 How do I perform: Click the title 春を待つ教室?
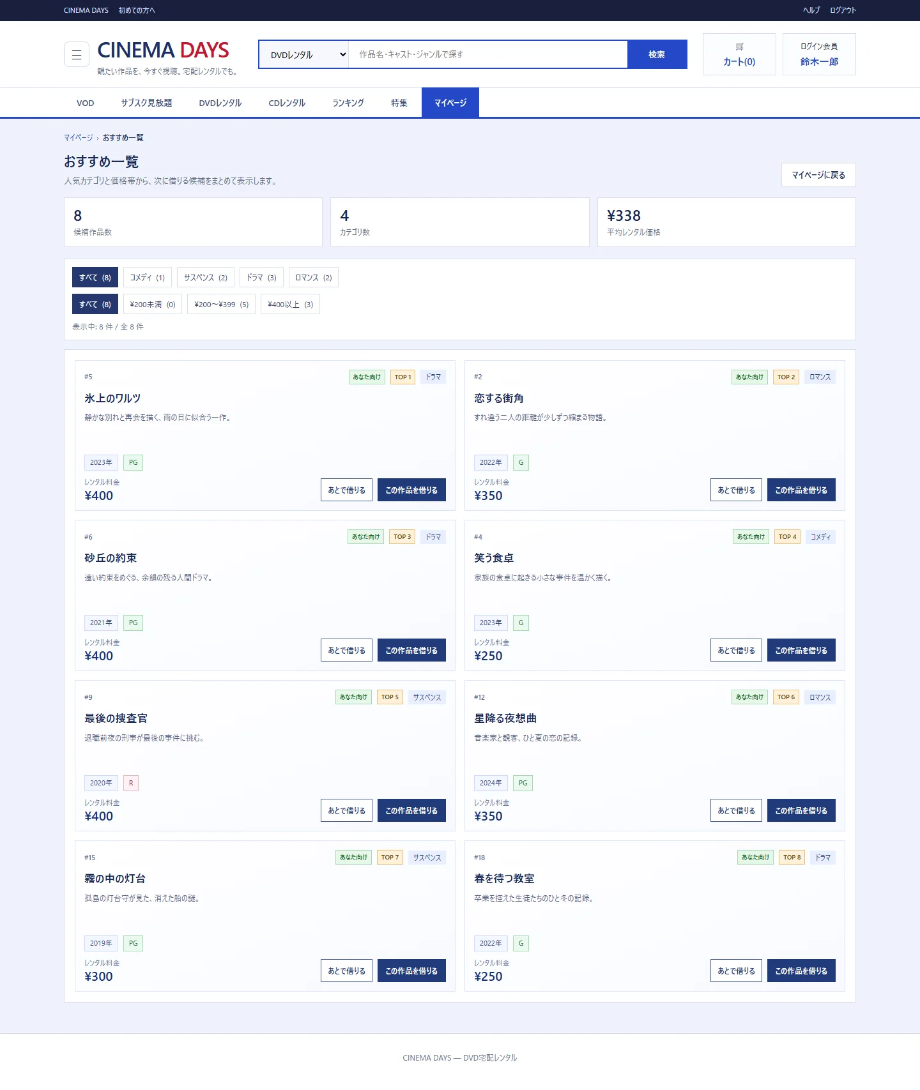504,879
